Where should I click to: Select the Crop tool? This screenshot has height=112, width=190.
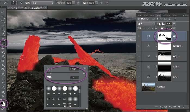coord(3,30)
